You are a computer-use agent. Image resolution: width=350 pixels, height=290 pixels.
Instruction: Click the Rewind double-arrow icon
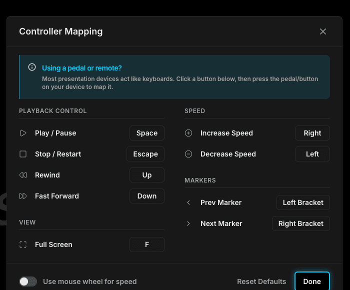click(23, 175)
